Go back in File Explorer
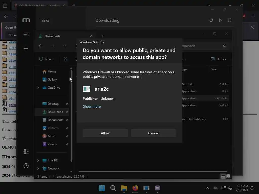Image resolution: width=259 pixels, height=194 pixels. (41, 46)
